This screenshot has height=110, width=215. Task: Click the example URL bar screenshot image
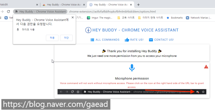(132, 92)
